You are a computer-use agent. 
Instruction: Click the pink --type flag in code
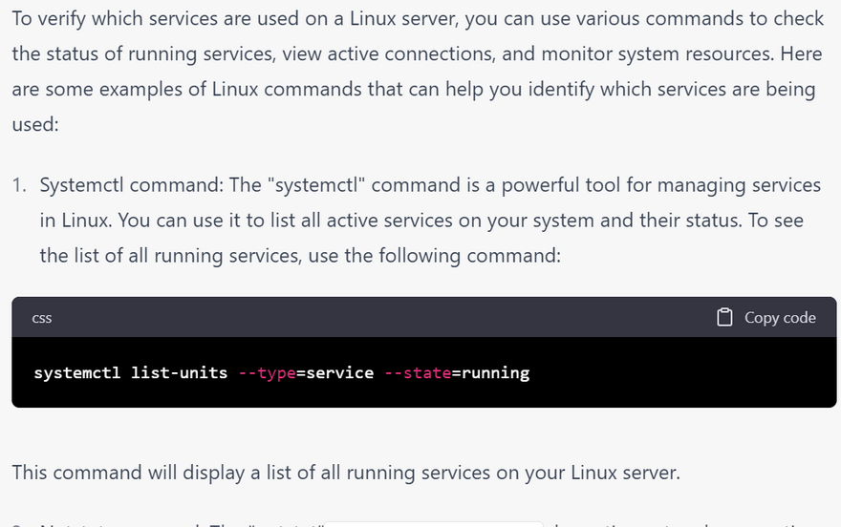pyautogui.click(x=266, y=372)
